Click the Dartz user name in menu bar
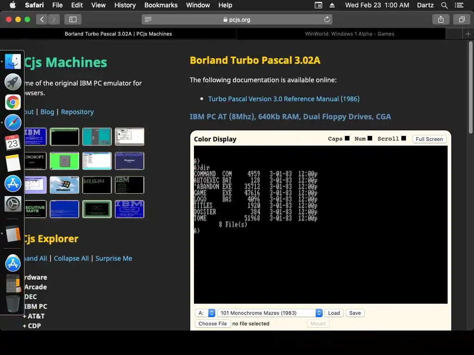 point(425,5)
